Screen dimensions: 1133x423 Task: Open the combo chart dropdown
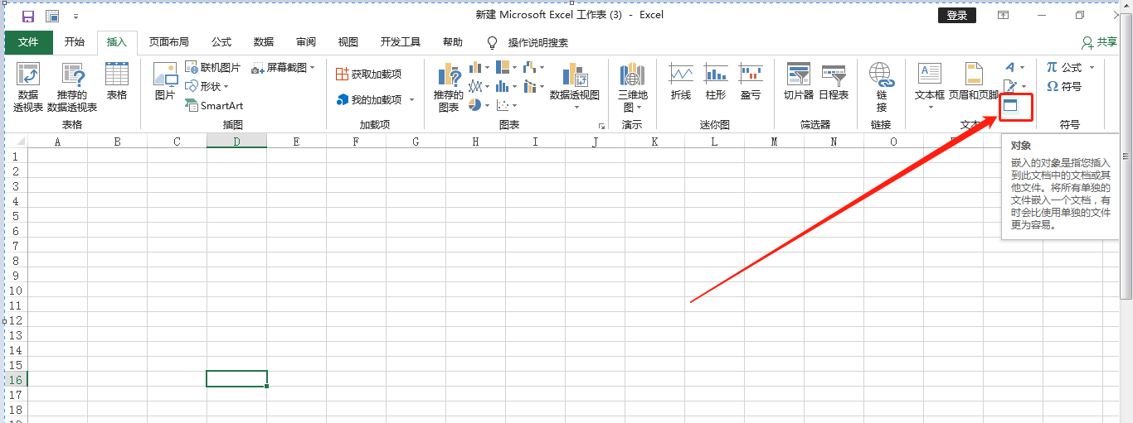[x=533, y=86]
